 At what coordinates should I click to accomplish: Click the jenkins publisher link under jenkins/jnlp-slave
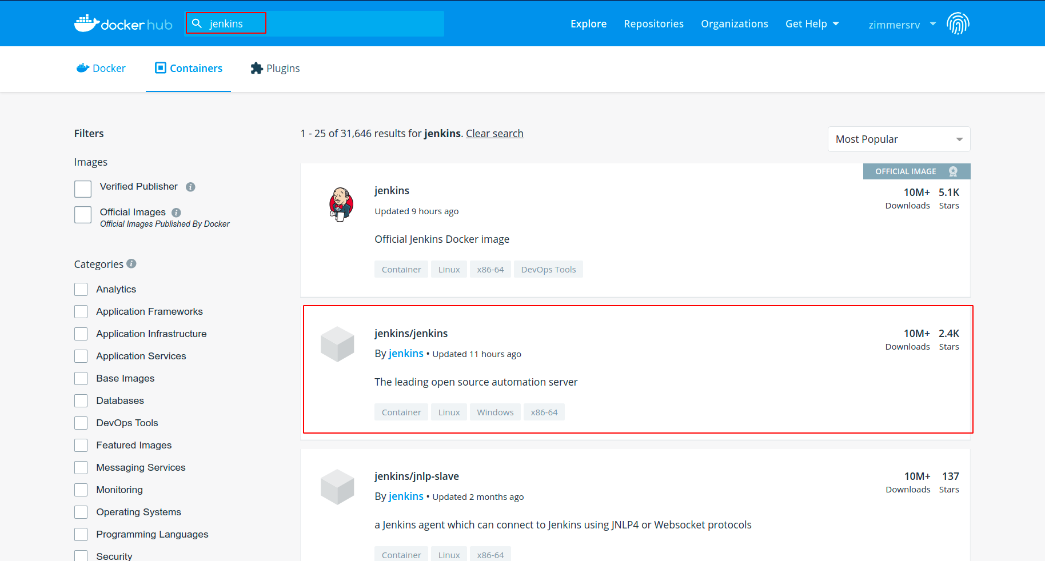click(406, 496)
